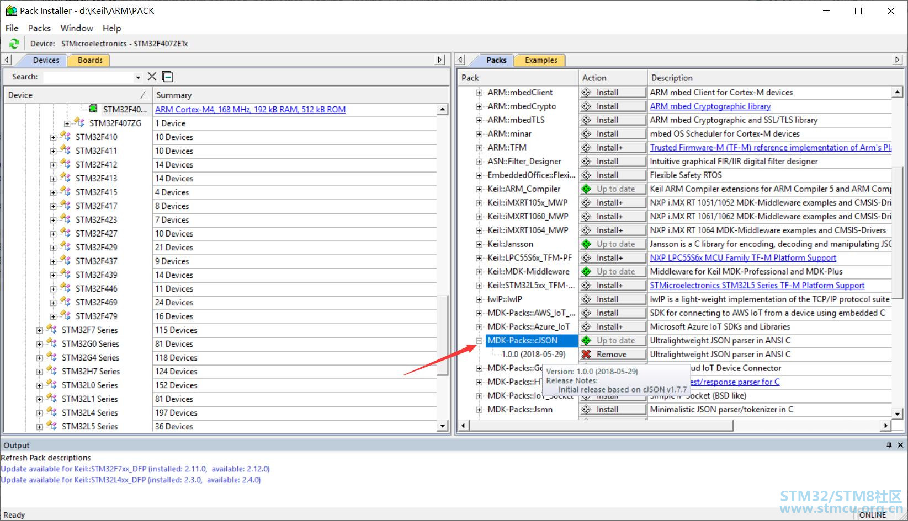Screen dimensions: 908x521
Task: Click the install icon for MDK-Packs::Jsmn
Action: 586,409
